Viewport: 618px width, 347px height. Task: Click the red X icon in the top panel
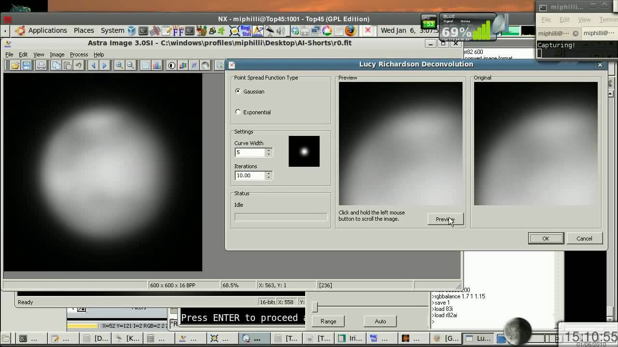pyautogui.click(x=368, y=30)
